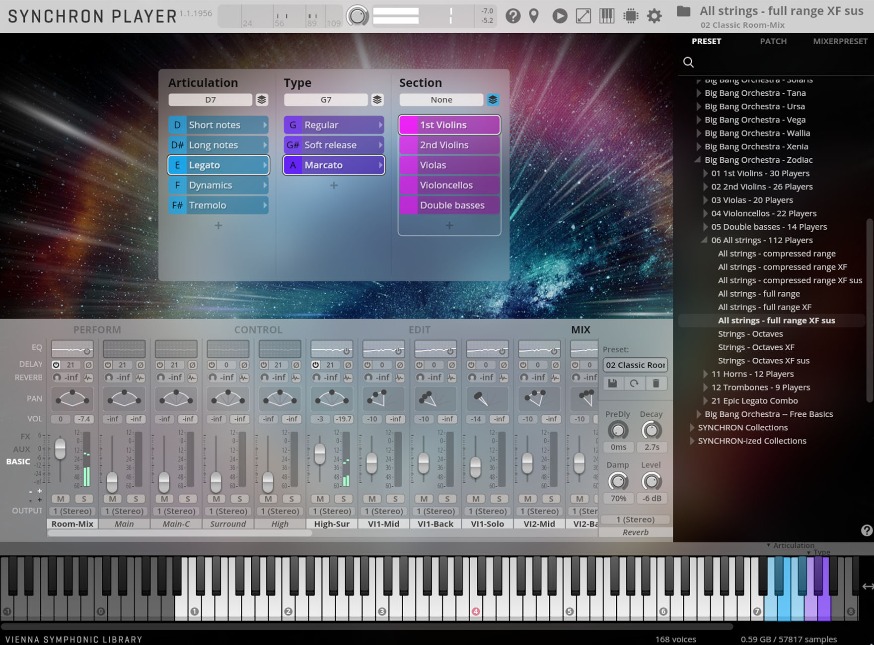874x645 pixels.
Task: Select the Tremolo articulation
Action: pos(218,205)
